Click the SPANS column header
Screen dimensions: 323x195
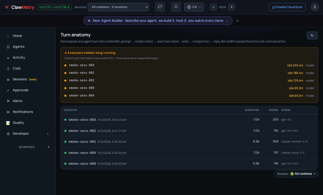pyautogui.click(x=274, y=110)
